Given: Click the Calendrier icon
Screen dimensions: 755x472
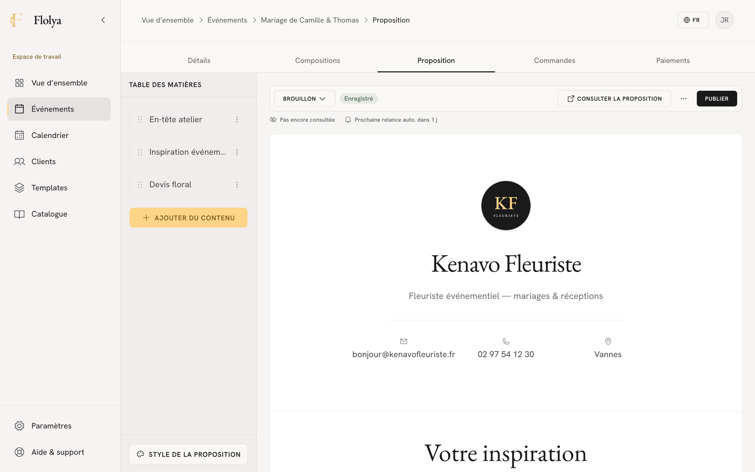Looking at the screenshot, I should click(19, 135).
